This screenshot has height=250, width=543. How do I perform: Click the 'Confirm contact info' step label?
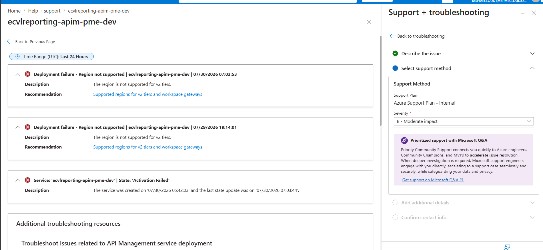point(424,218)
